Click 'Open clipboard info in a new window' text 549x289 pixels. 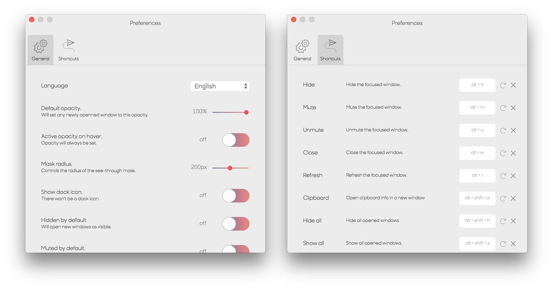pos(385,198)
